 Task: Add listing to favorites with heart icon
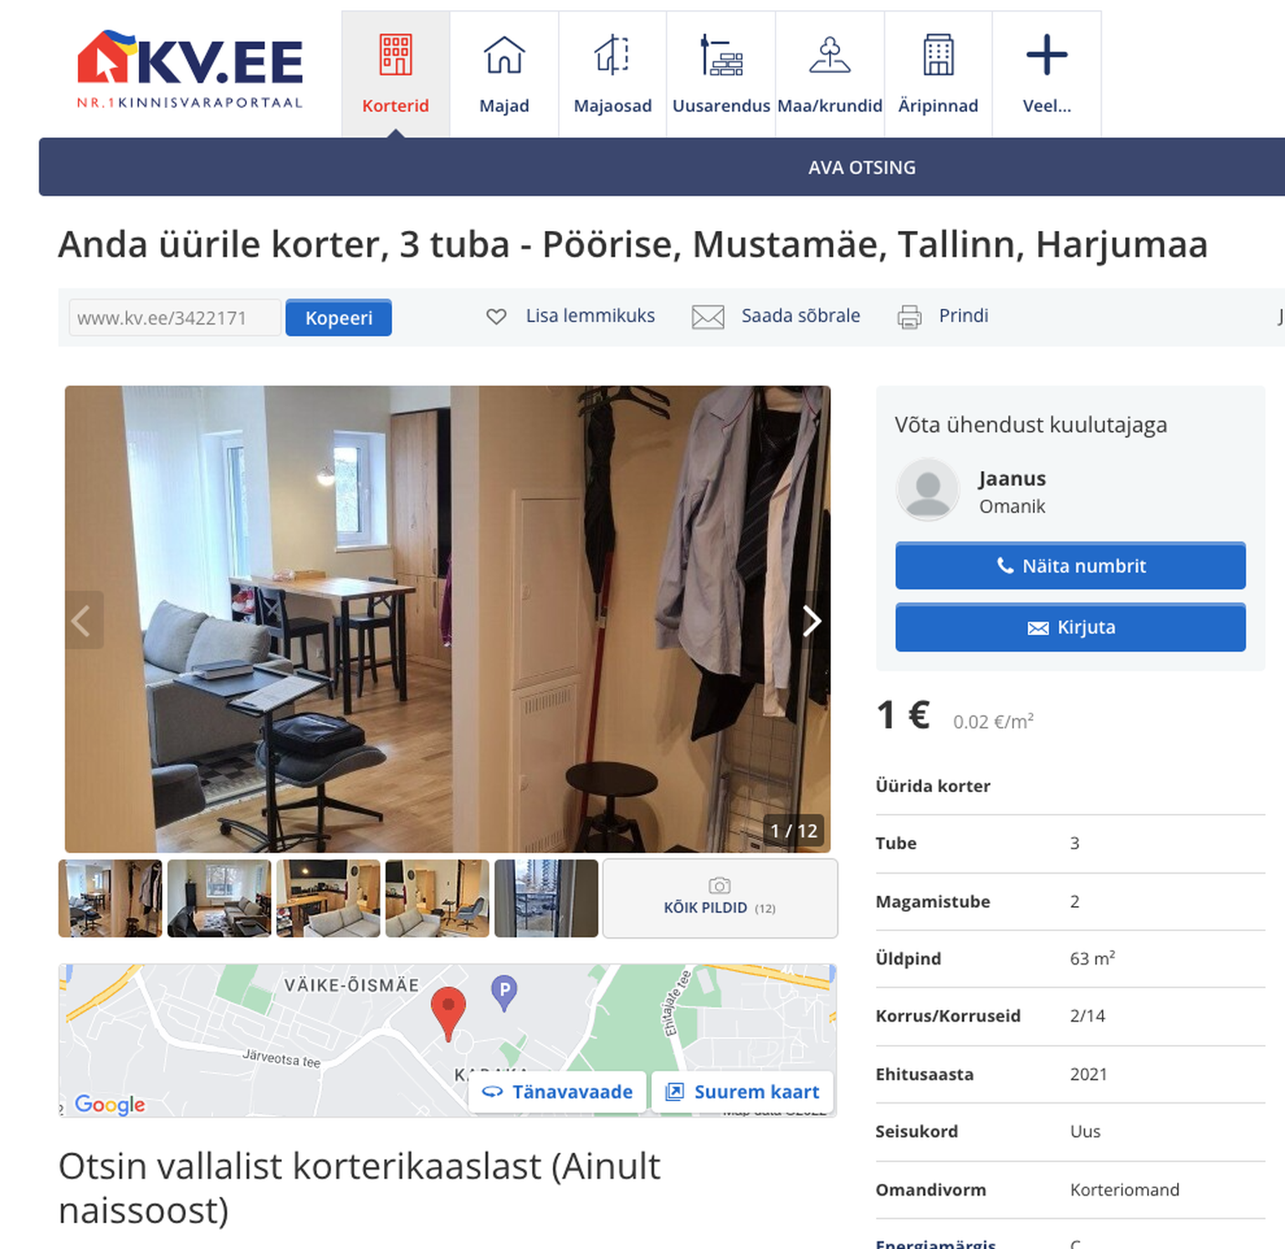(x=496, y=316)
